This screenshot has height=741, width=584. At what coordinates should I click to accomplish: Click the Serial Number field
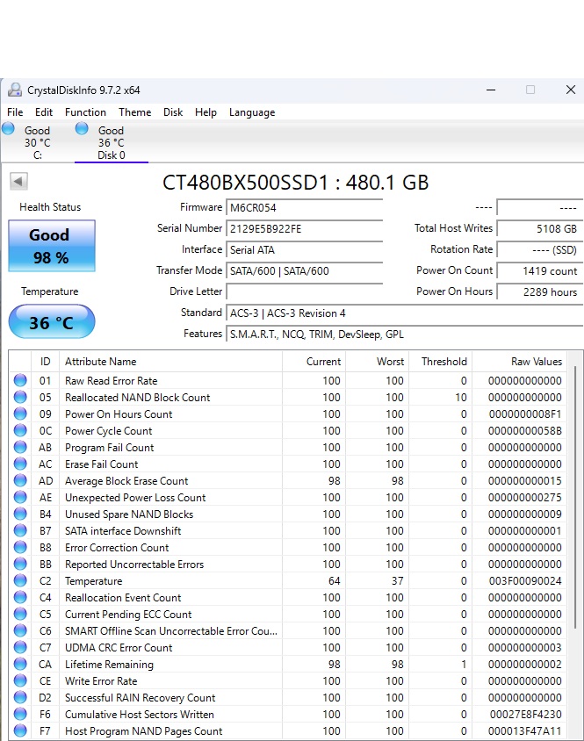coord(304,228)
